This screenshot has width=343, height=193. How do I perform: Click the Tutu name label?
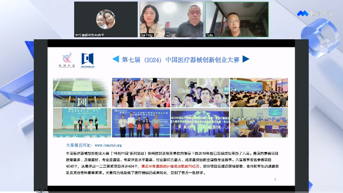coord(209,35)
